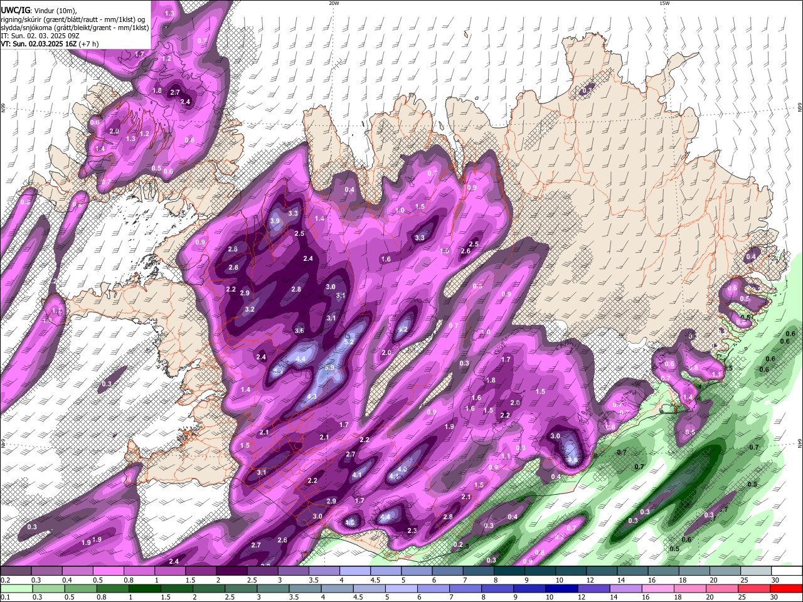Click the "slydda/snjókoma (grátt/bleikt/grænt - mm/1klst)" legend line
This screenshot has height=602, width=803.
[x=75, y=27]
